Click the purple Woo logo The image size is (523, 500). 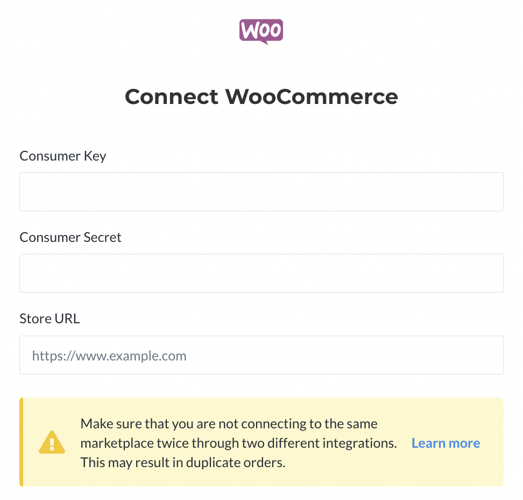click(x=261, y=32)
